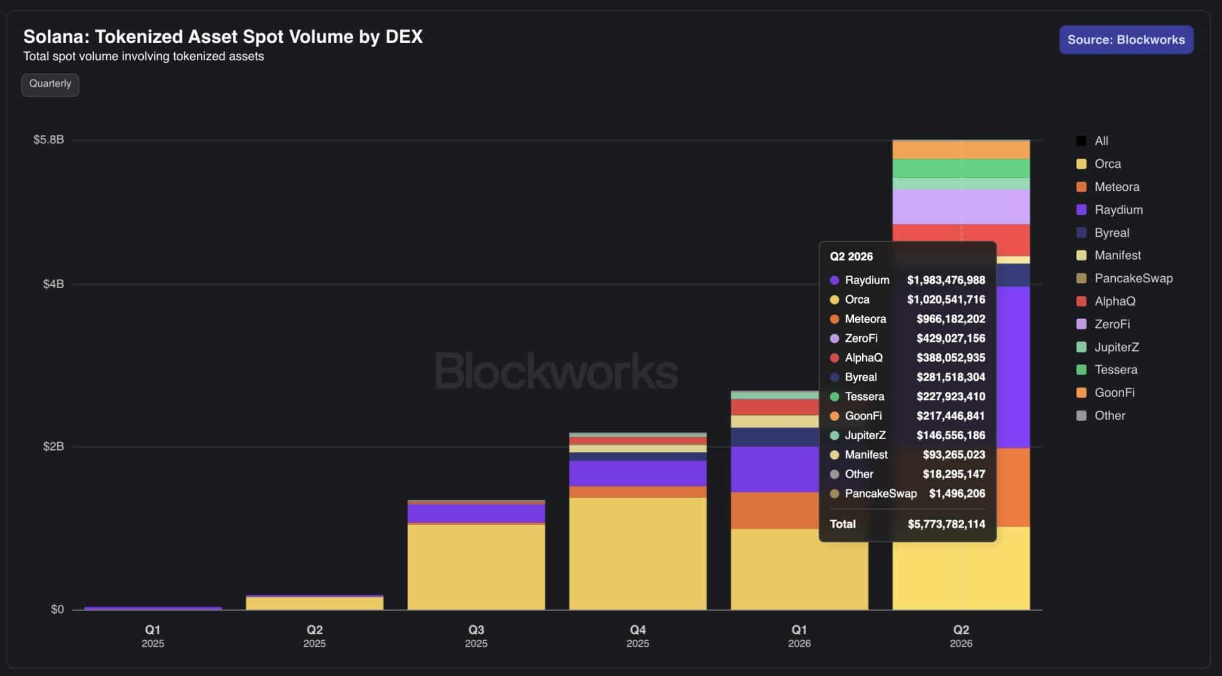Image resolution: width=1222 pixels, height=676 pixels.
Task: Toggle the All series in legend
Action: click(x=1093, y=141)
